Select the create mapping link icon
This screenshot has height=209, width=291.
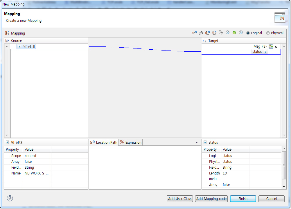tap(194, 33)
